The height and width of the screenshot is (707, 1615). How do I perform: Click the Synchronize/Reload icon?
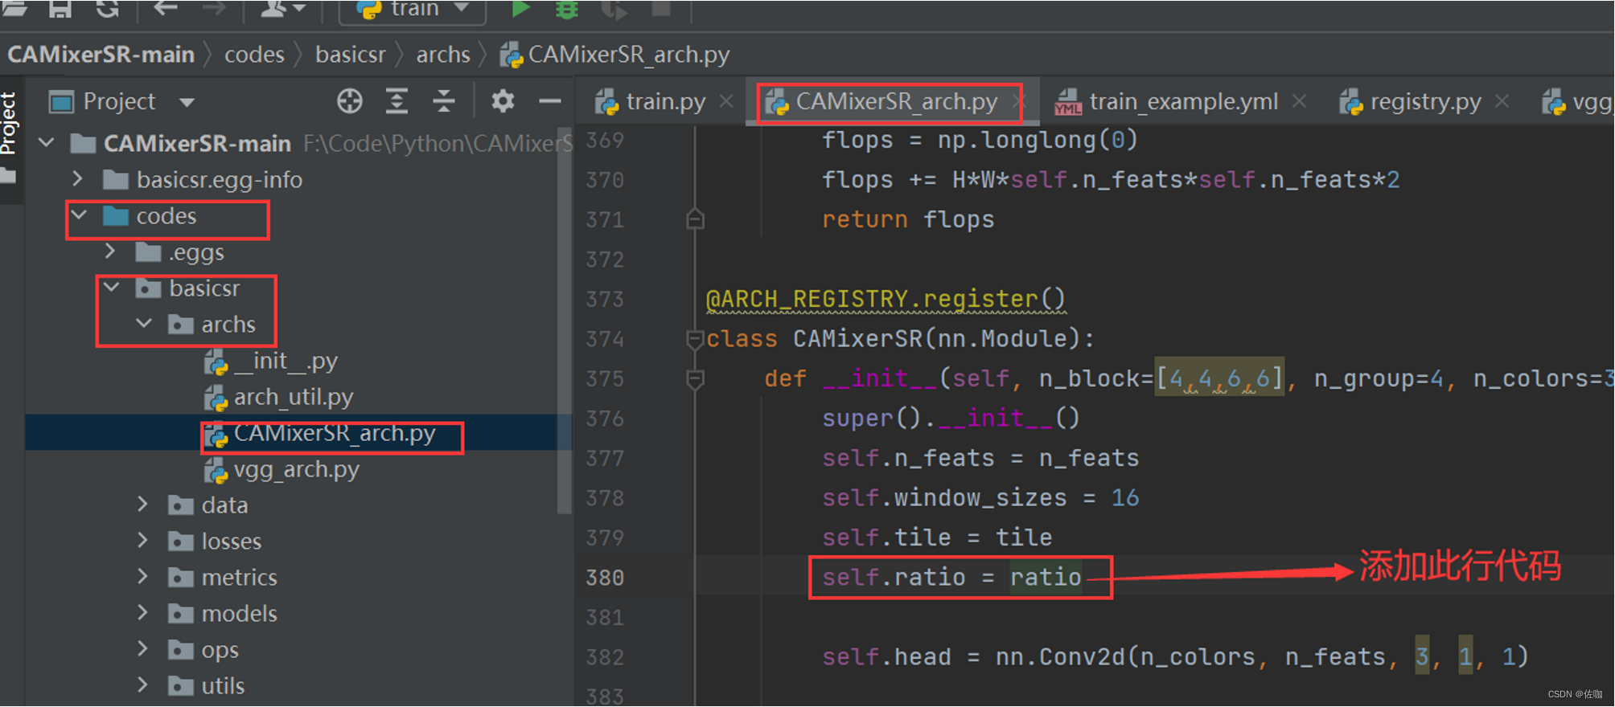(x=107, y=9)
